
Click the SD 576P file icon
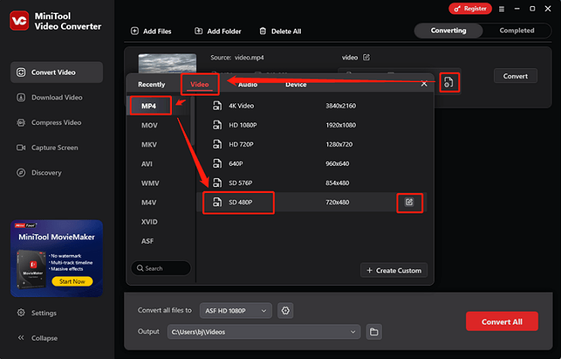(x=217, y=183)
